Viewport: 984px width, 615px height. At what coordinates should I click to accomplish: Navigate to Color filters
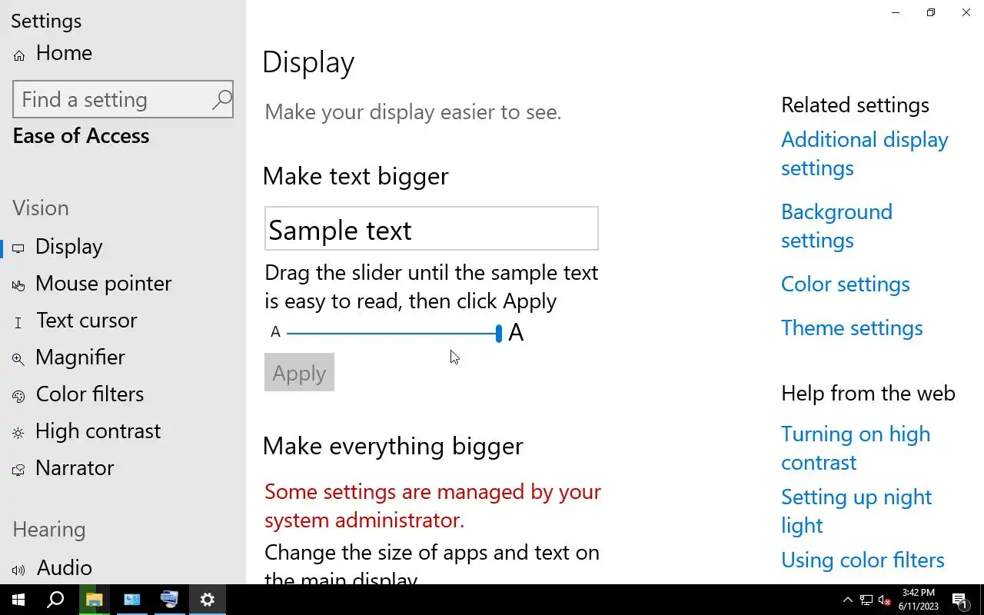click(89, 394)
